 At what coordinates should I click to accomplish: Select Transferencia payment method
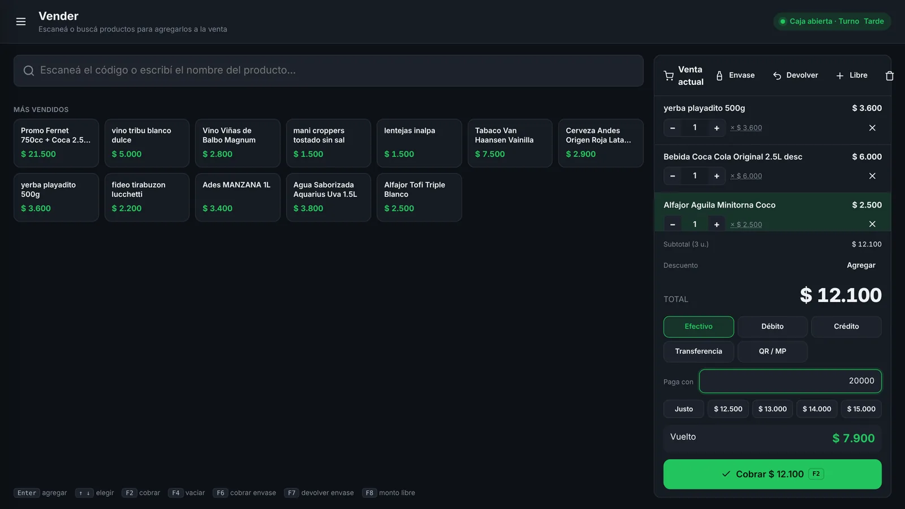click(699, 352)
